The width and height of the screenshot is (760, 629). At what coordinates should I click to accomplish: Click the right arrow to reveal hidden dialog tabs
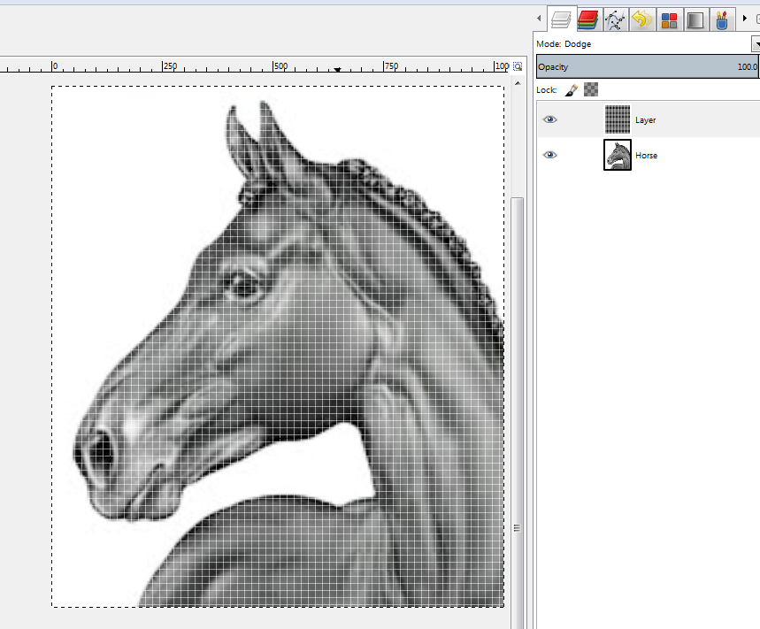pos(745,18)
